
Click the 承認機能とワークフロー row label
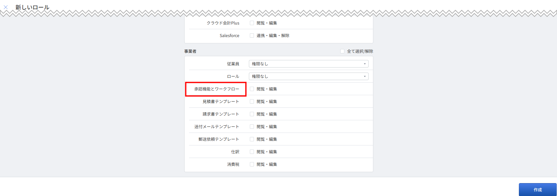pyautogui.click(x=216, y=89)
